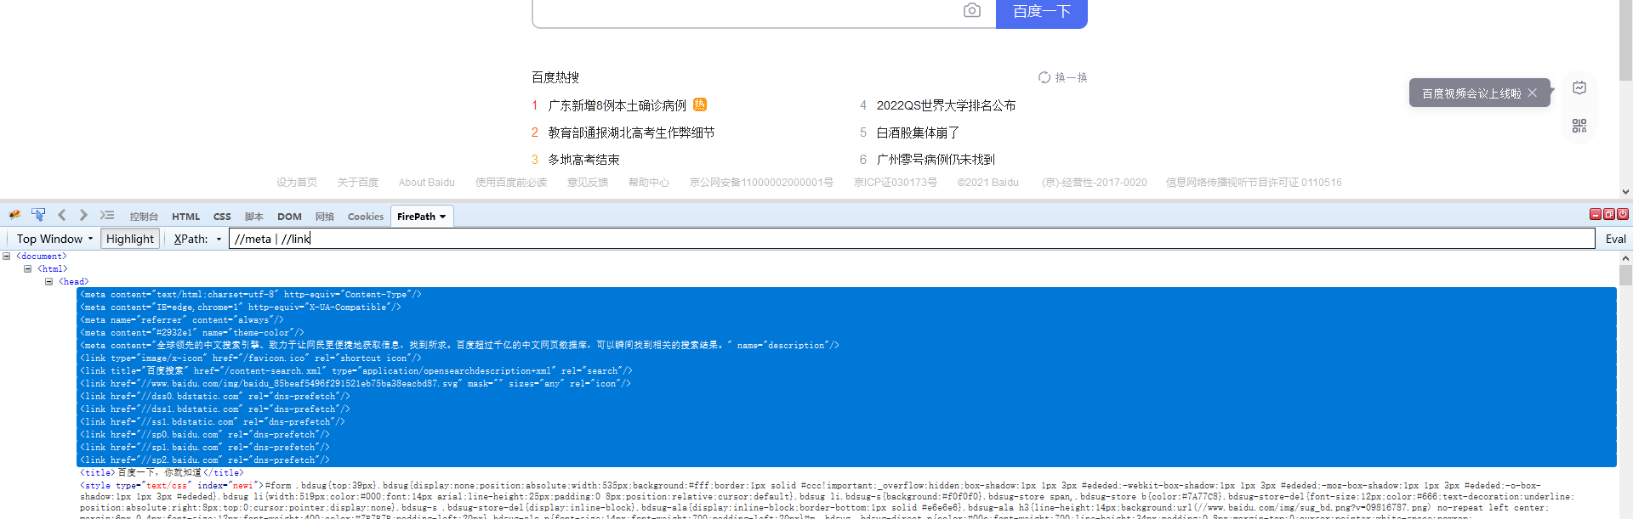Minimize the Firebug panel
This screenshot has width=1633, height=519.
click(1596, 214)
